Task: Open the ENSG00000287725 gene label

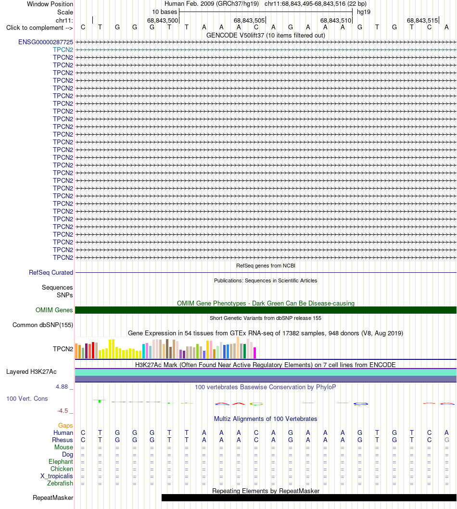Action: tap(46, 42)
